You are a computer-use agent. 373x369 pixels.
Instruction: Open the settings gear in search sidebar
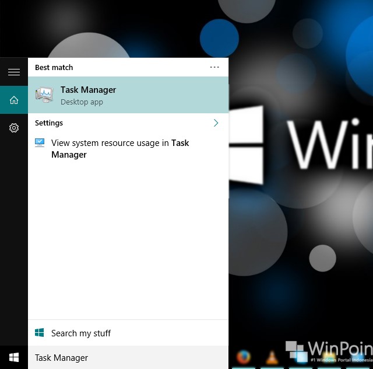[x=14, y=128]
